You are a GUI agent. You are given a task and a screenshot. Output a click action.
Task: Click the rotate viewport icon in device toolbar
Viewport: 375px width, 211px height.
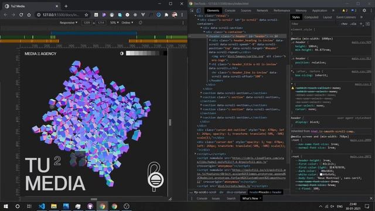pyautogui.click(x=141, y=22)
